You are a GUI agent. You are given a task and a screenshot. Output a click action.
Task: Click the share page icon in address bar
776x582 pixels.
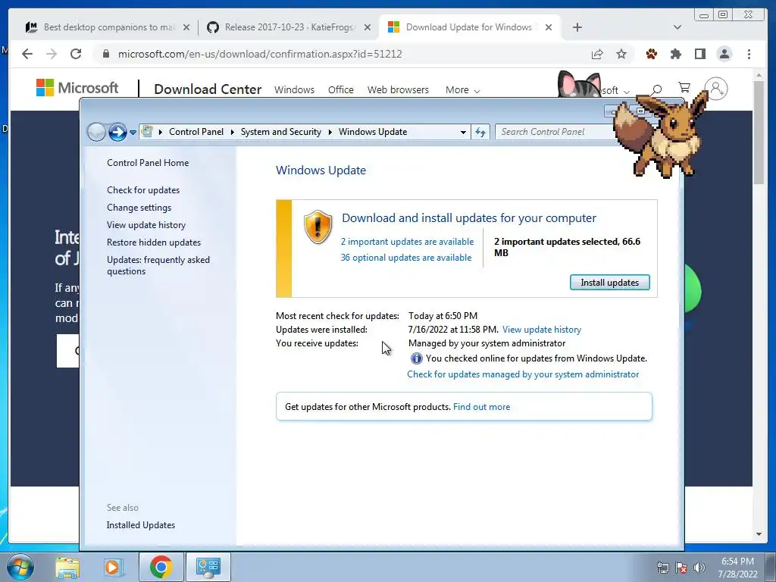597,54
